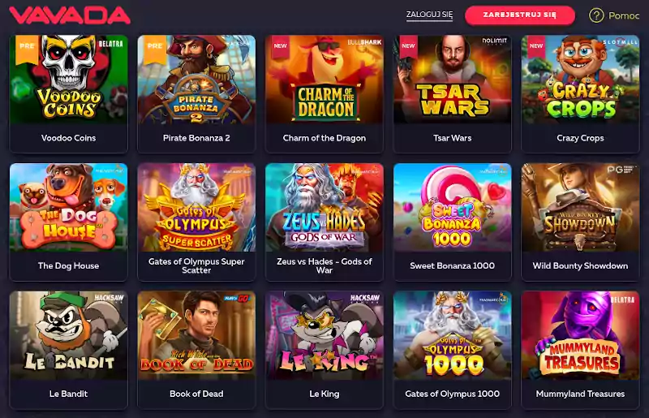This screenshot has width=649, height=418.
Task: Click the Pomoc help text link
Action: click(x=624, y=15)
